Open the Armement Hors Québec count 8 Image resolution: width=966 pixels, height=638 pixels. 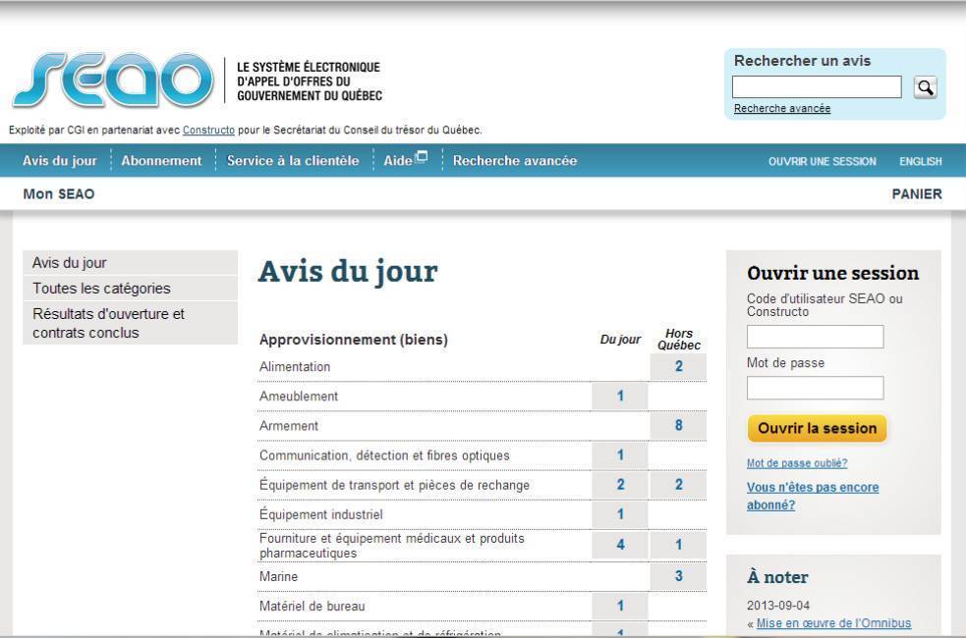(678, 426)
